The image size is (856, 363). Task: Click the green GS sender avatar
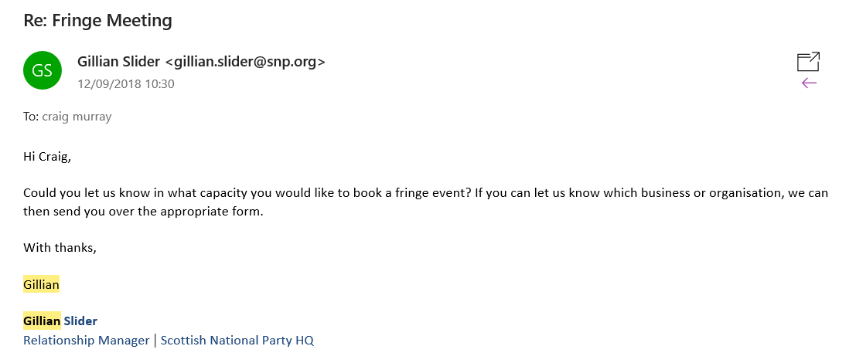point(42,70)
